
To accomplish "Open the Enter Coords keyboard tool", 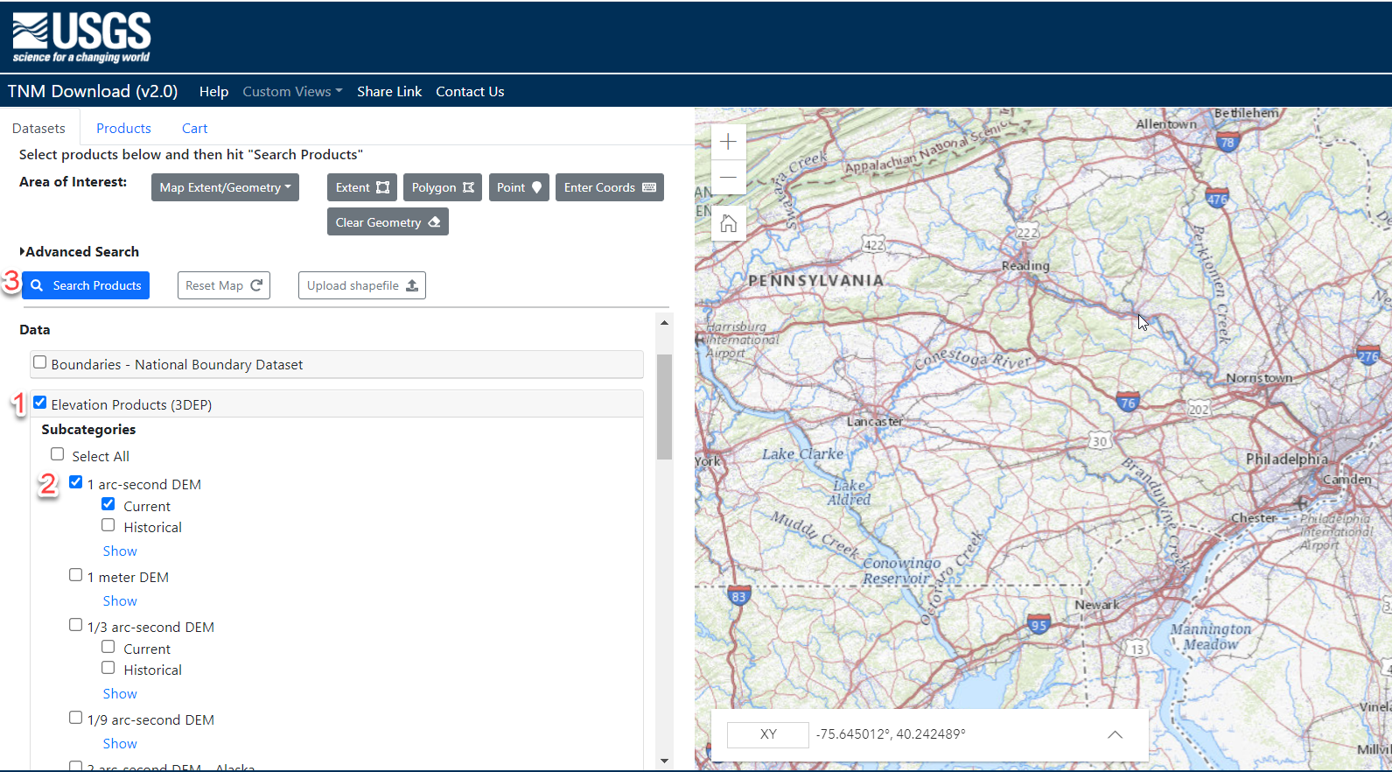I will [609, 187].
